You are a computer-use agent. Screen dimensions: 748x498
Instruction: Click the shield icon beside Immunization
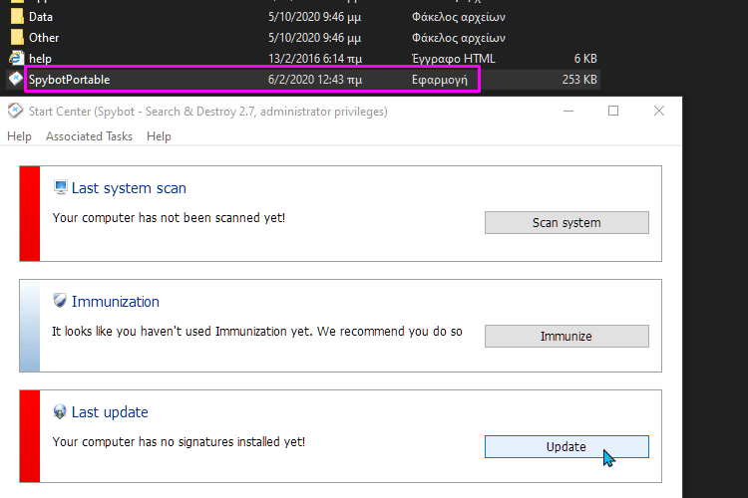click(60, 301)
